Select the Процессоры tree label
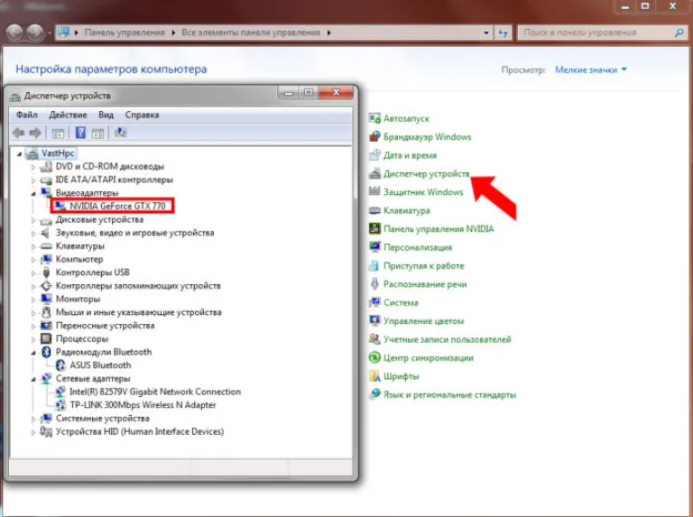The width and height of the screenshot is (693, 517). click(x=82, y=338)
